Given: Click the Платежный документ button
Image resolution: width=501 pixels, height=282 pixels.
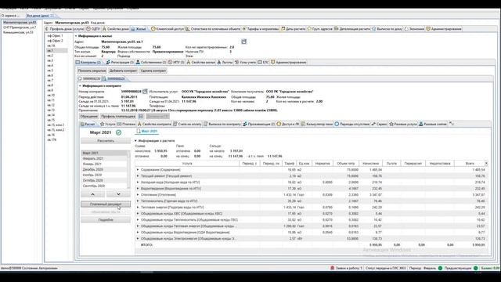Looking at the screenshot, I should pyautogui.click(x=106, y=204).
